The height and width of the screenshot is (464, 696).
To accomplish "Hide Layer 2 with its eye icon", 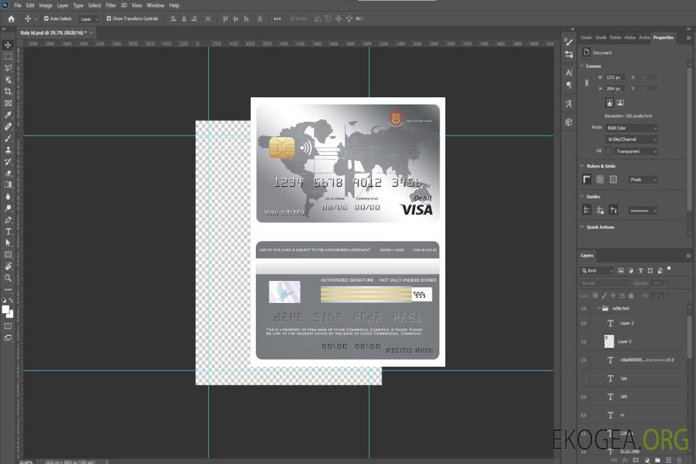I will coord(584,324).
